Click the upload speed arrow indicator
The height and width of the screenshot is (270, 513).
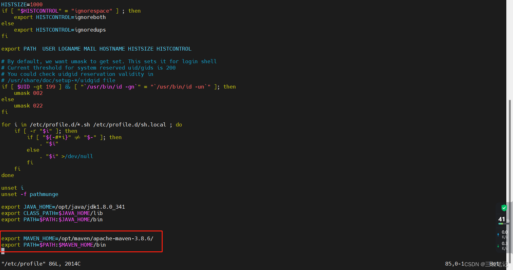[x=498, y=235]
